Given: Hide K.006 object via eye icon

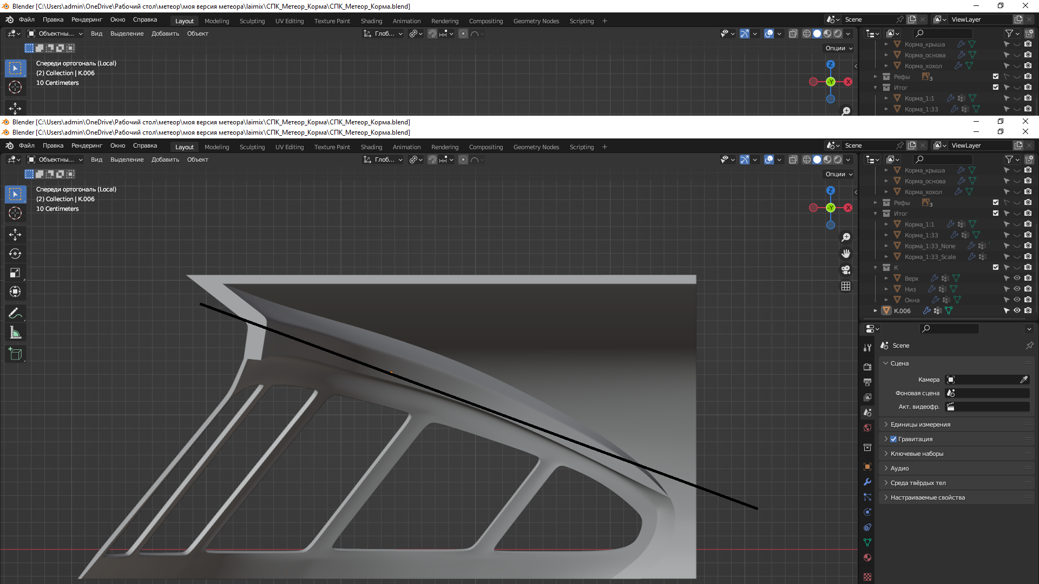Looking at the screenshot, I should [x=1017, y=311].
